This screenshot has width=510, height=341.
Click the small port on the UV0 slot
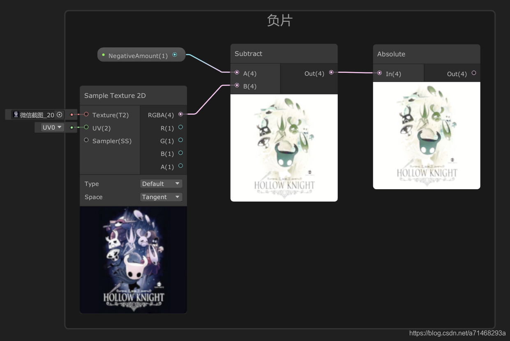tap(72, 128)
